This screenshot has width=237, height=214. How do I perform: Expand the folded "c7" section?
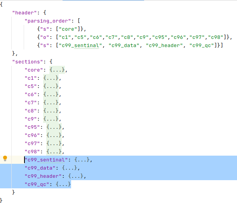(x=51, y=103)
